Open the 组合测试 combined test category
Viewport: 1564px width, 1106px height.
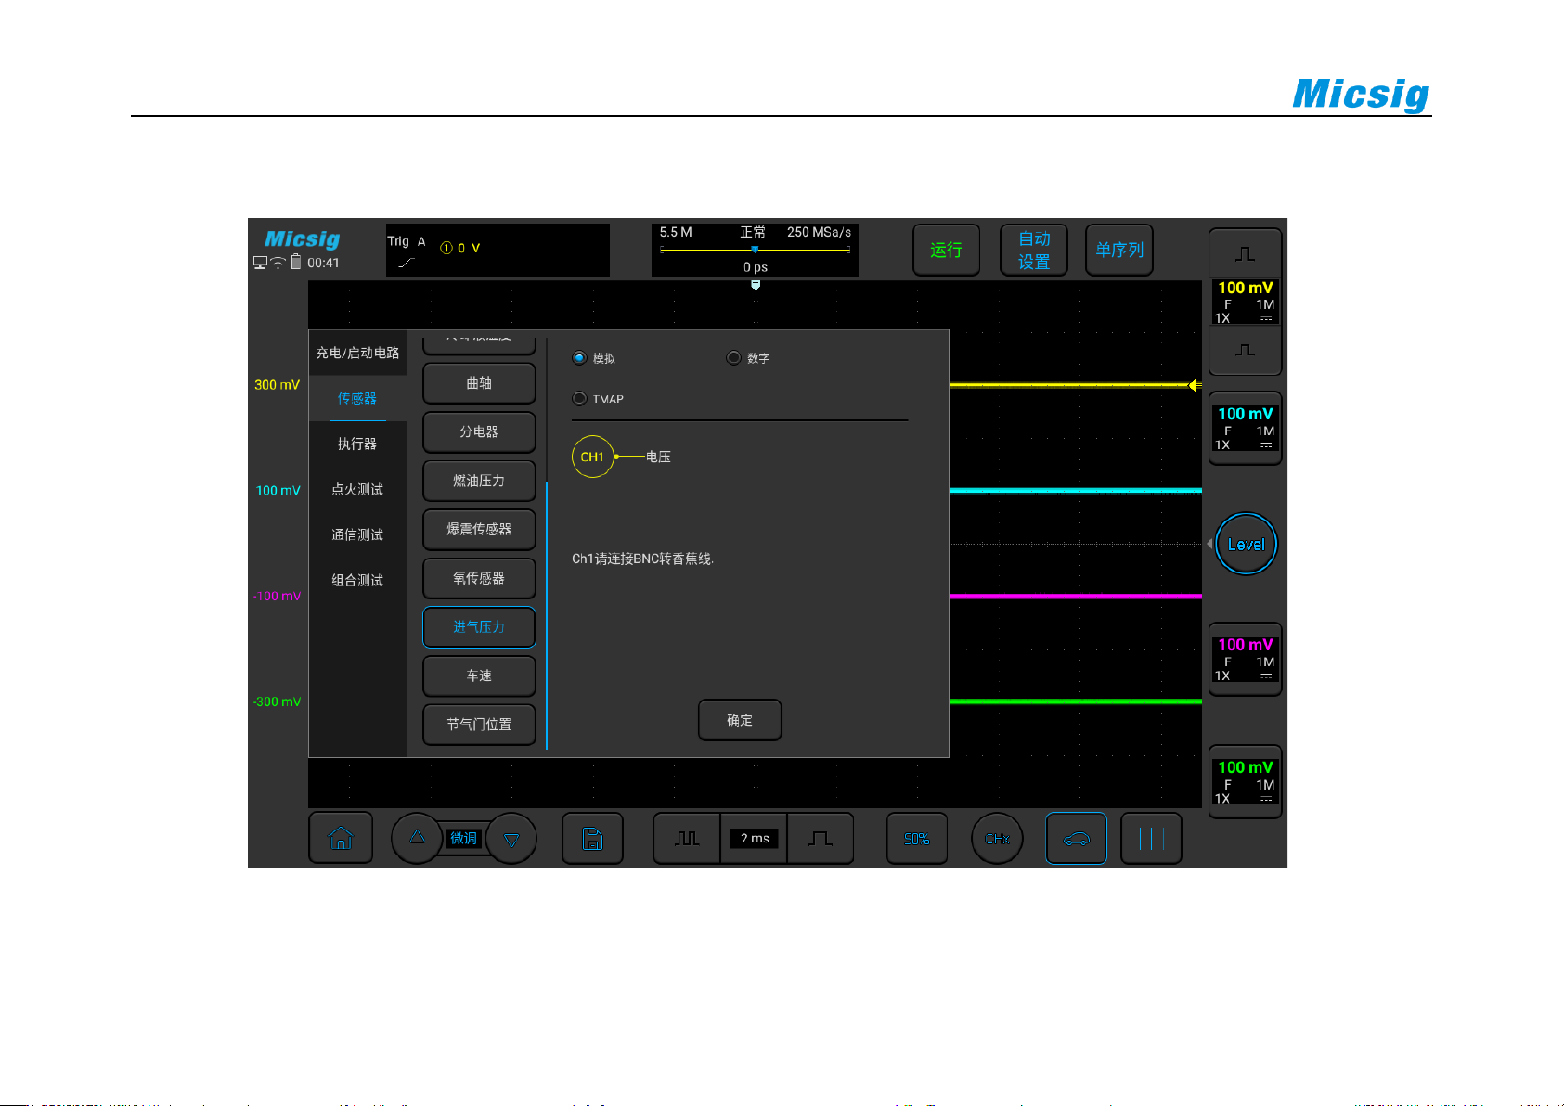pyautogui.click(x=357, y=580)
